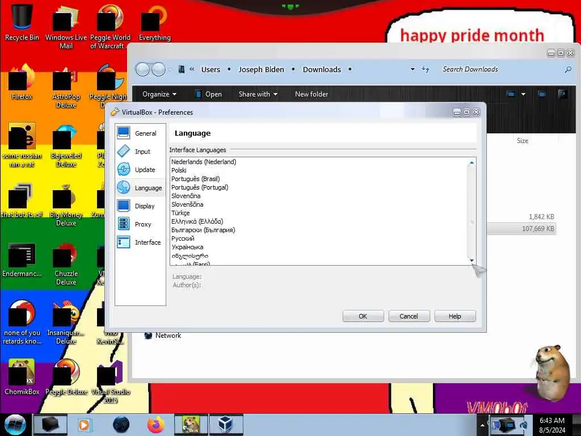Screen dimensions: 581x436
Task: Click New folder in Explorer toolbar
Action: coord(311,94)
